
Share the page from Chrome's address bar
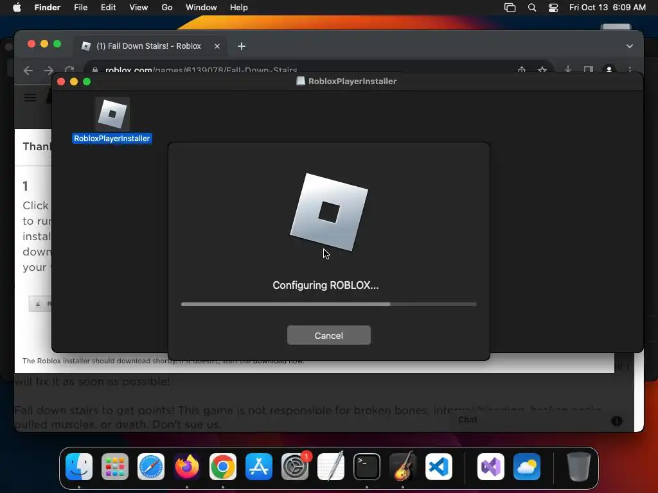click(522, 69)
